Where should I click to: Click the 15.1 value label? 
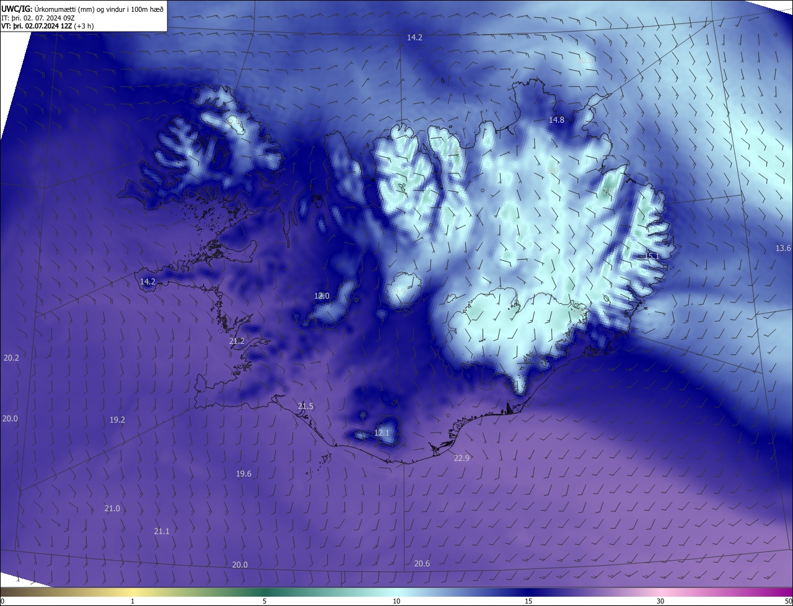(x=652, y=256)
